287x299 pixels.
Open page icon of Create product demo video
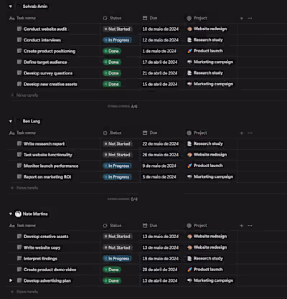[x=19, y=270]
